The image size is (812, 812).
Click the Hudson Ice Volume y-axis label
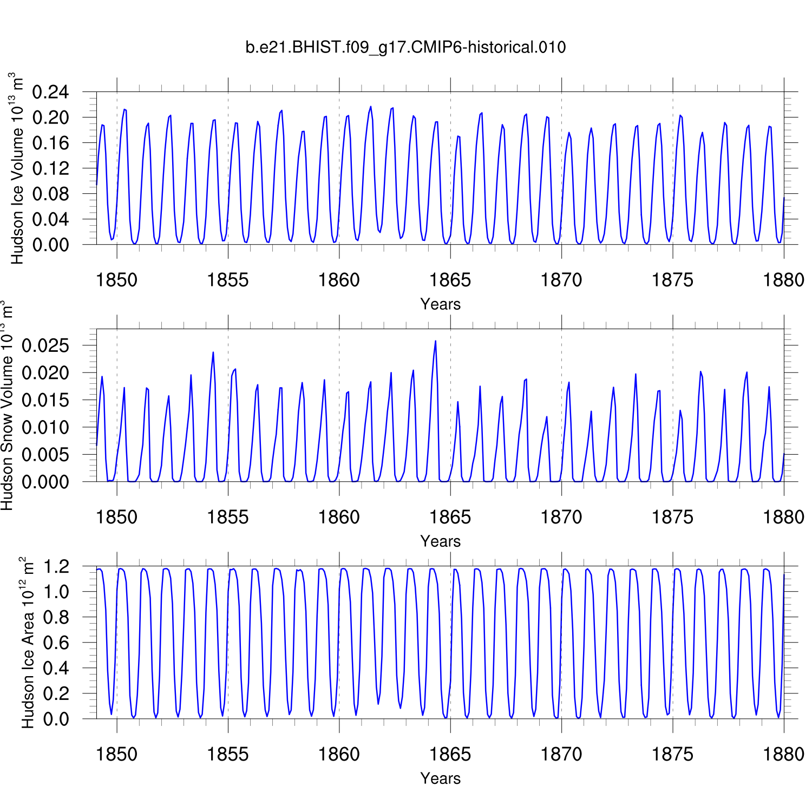coord(17,168)
